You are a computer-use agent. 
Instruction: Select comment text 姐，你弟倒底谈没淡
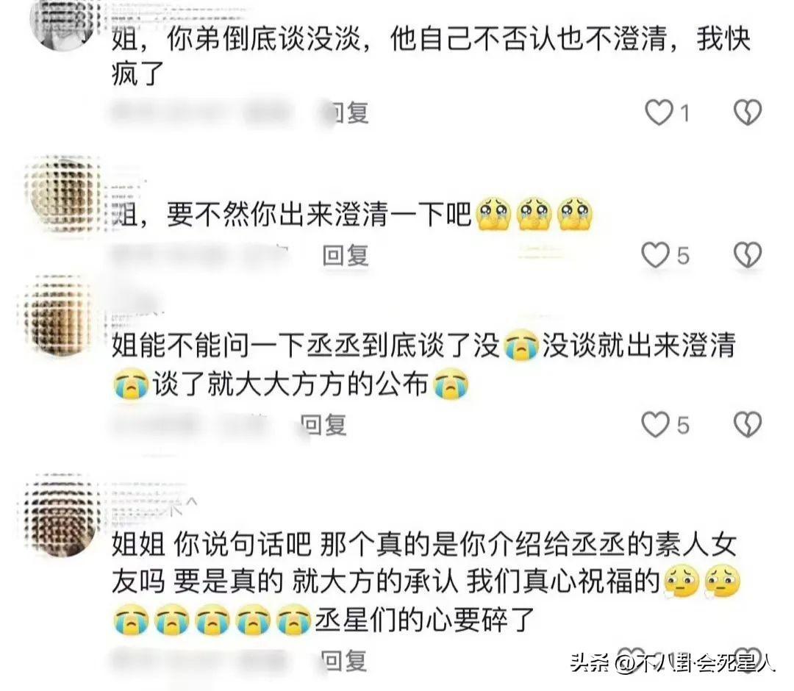[x=237, y=38]
